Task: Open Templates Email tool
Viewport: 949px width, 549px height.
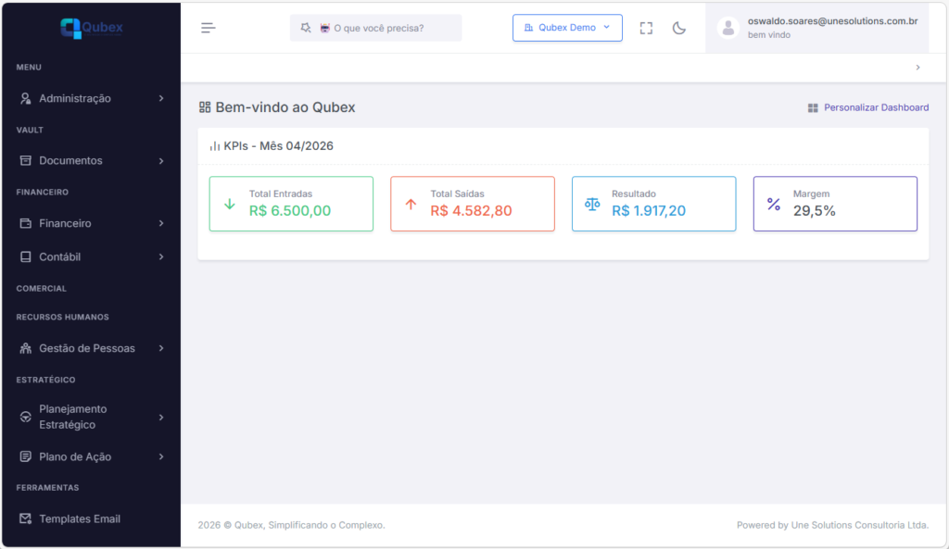Action: click(80, 518)
